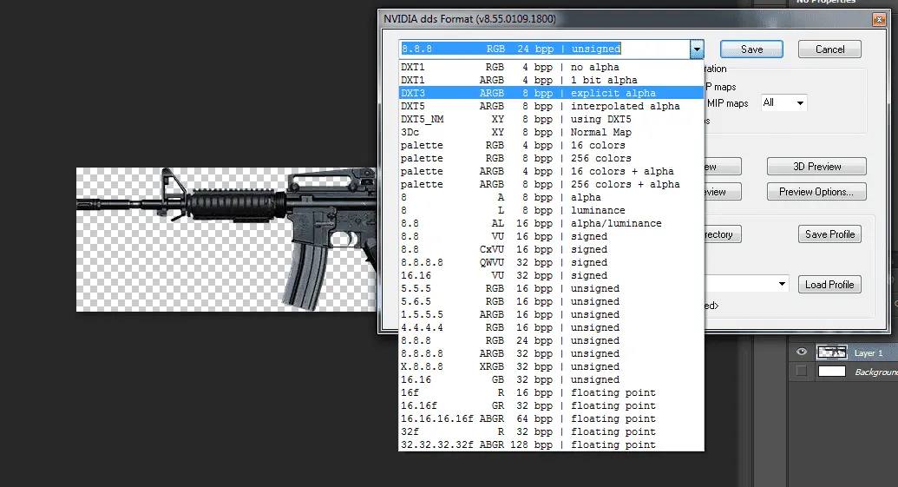Image resolution: width=898 pixels, height=487 pixels.
Task: Select 8 L 8 bpp luminance format
Action: [x=551, y=210]
